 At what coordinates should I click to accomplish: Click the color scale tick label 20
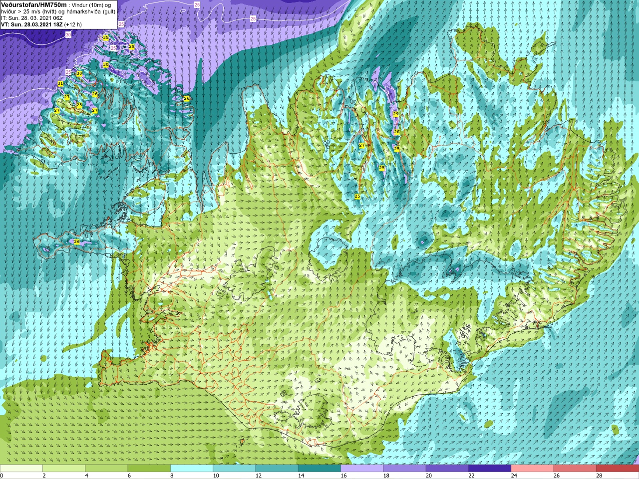tap(429, 476)
